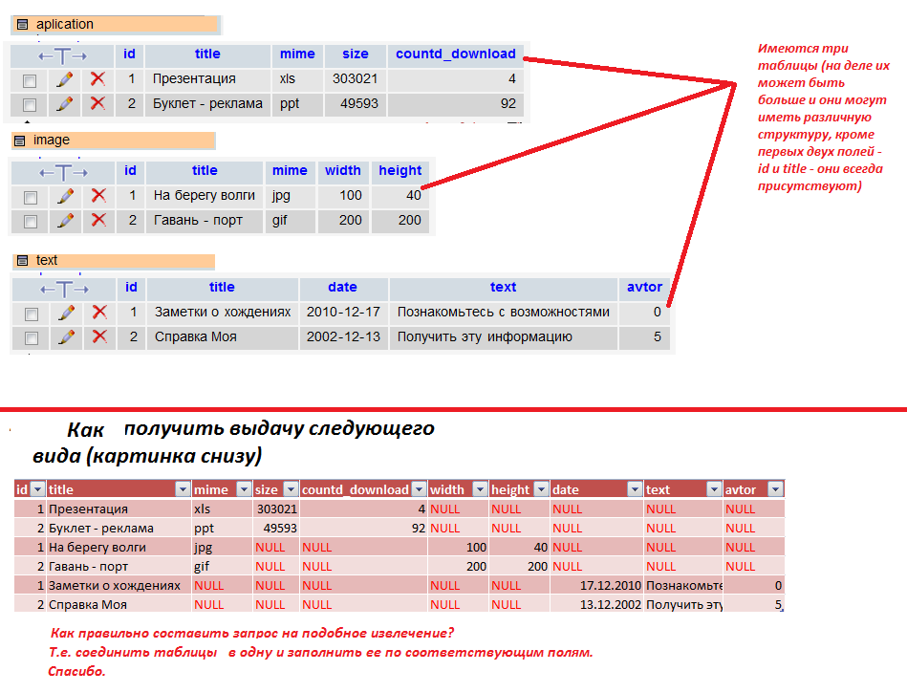Select checkbox for Справка Моя row
This screenshot has width=907, height=693.
pos(32,338)
